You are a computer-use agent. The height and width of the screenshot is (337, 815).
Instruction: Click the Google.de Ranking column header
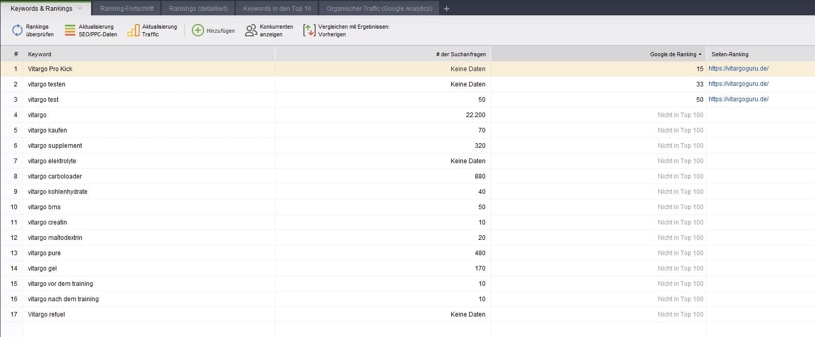tap(599, 54)
